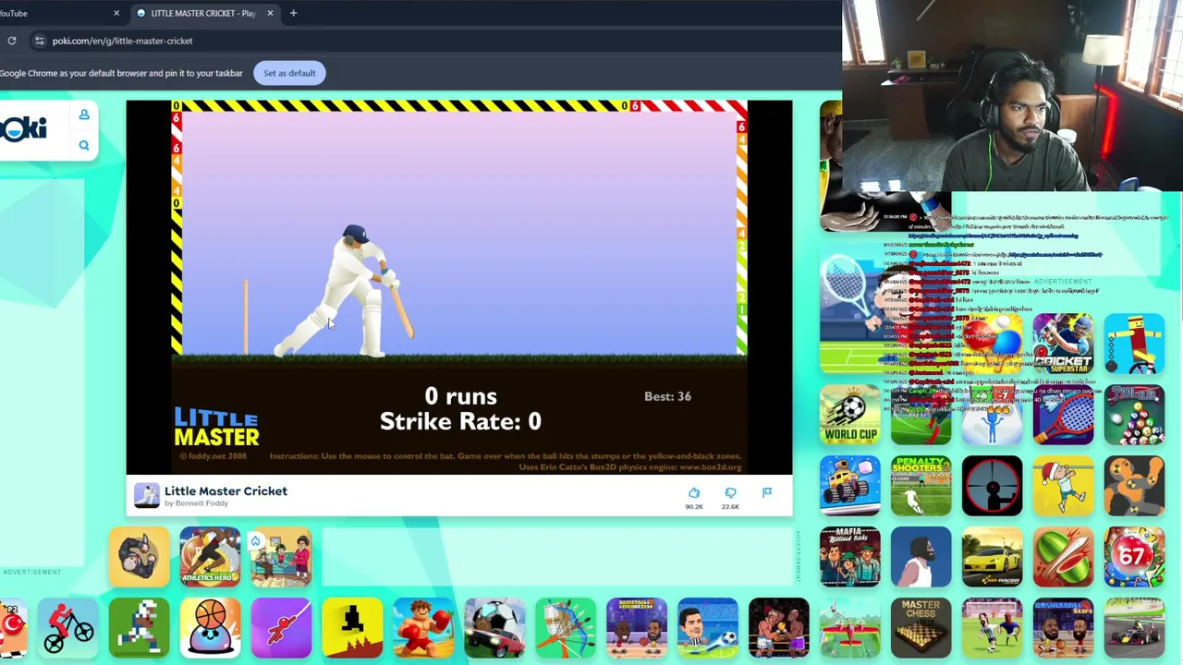Open the family on sofa game thumbnail
The image size is (1183, 665).
(281, 557)
